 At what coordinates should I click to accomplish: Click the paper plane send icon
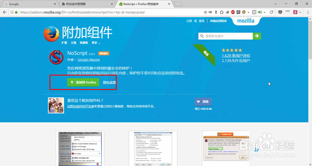point(227,12)
